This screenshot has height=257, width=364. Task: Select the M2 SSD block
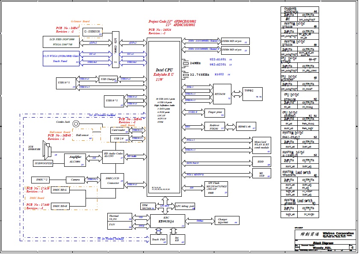262,174
